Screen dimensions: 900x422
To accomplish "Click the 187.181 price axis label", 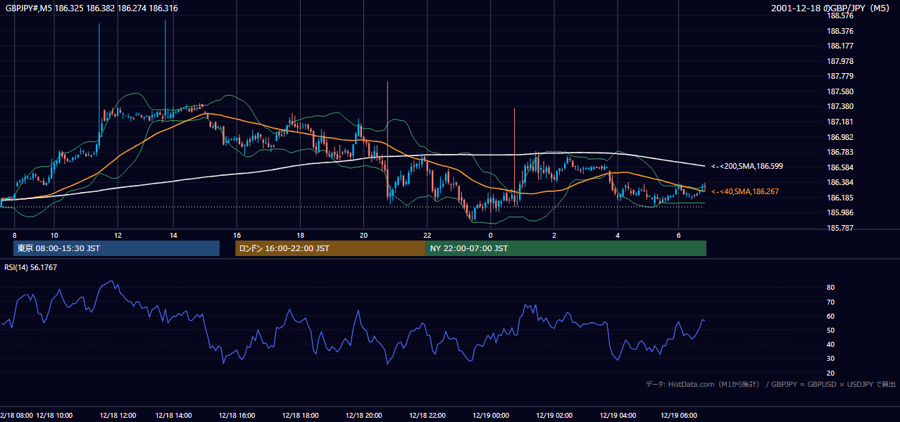I will coord(839,122).
